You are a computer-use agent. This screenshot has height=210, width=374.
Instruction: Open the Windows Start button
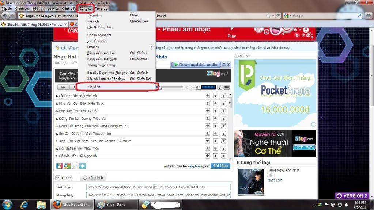coord(7,205)
